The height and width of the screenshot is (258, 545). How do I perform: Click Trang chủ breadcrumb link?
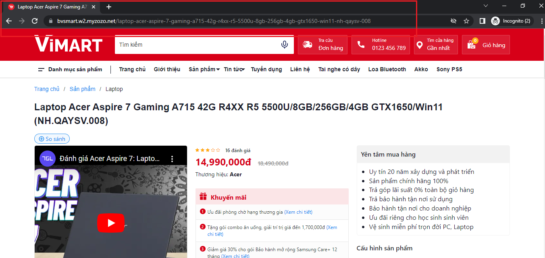(x=47, y=89)
